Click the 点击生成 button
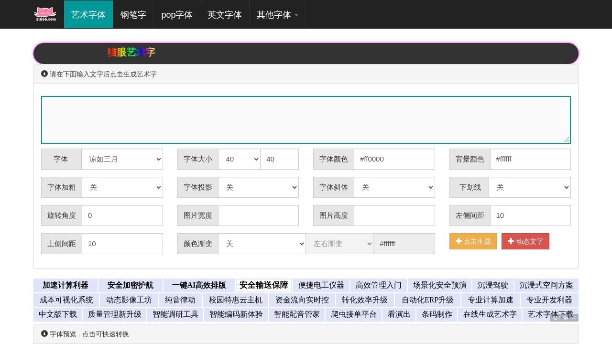 [473, 241]
